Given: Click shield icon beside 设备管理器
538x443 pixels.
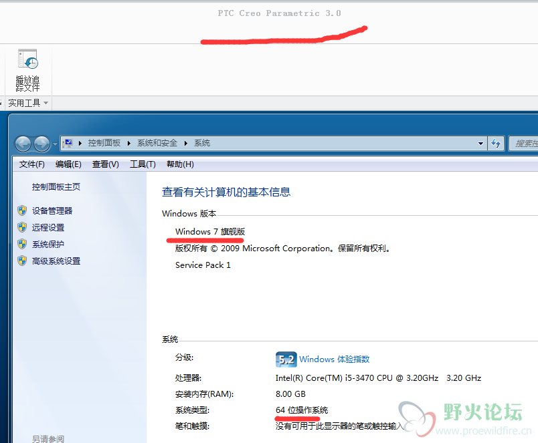Looking at the screenshot, I should coord(22,210).
